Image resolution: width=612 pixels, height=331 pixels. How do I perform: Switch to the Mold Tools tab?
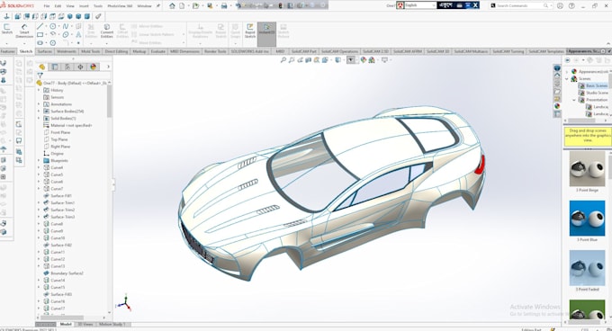90,51
